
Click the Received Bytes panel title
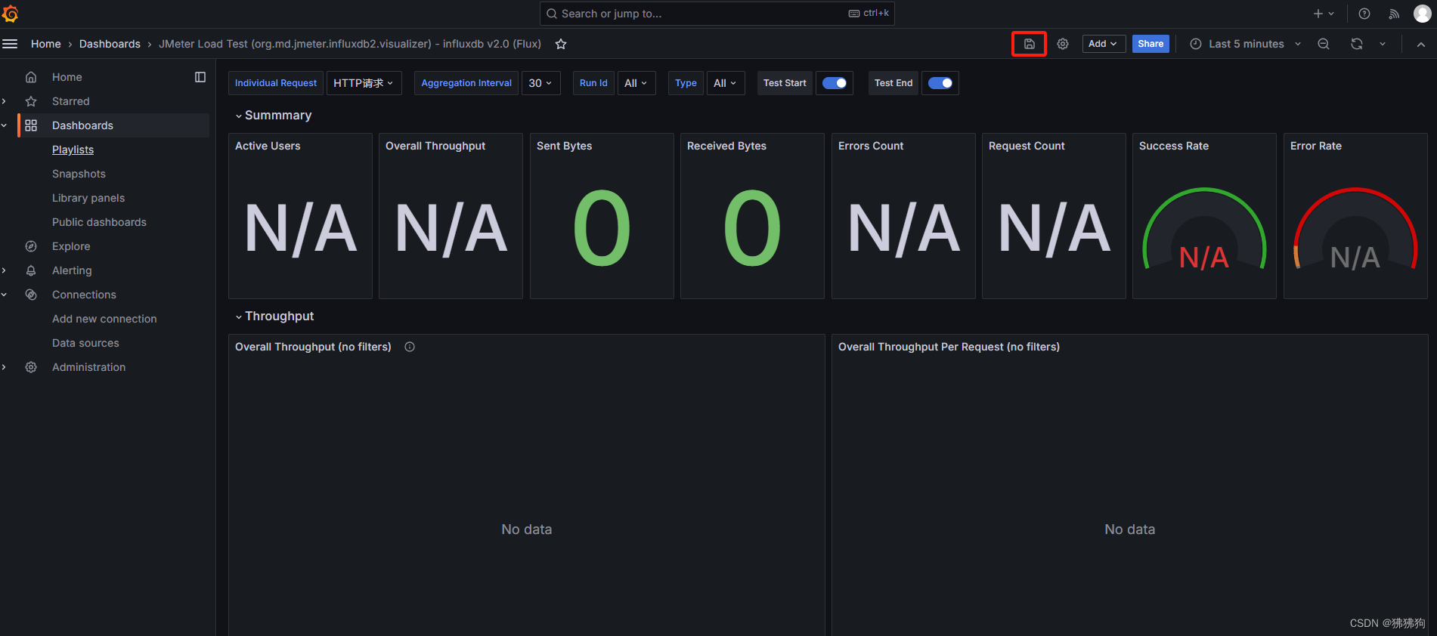click(726, 146)
